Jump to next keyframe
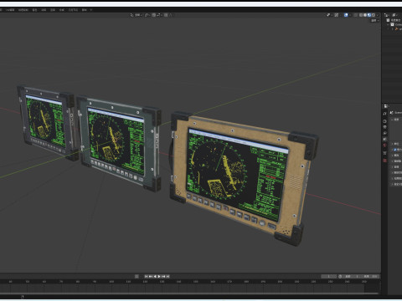This screenshot has width=402, height=301. 163,276
